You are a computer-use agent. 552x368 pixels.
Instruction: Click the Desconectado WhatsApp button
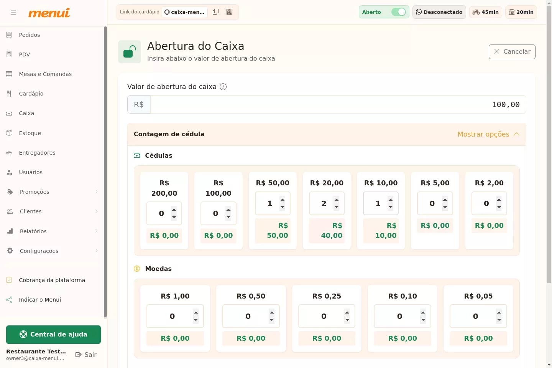click(439, 12)
